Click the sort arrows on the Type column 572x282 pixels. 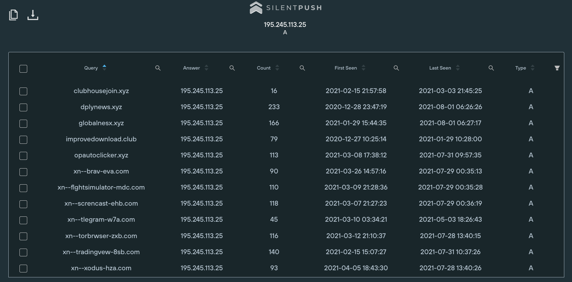[x=532, y=68]
